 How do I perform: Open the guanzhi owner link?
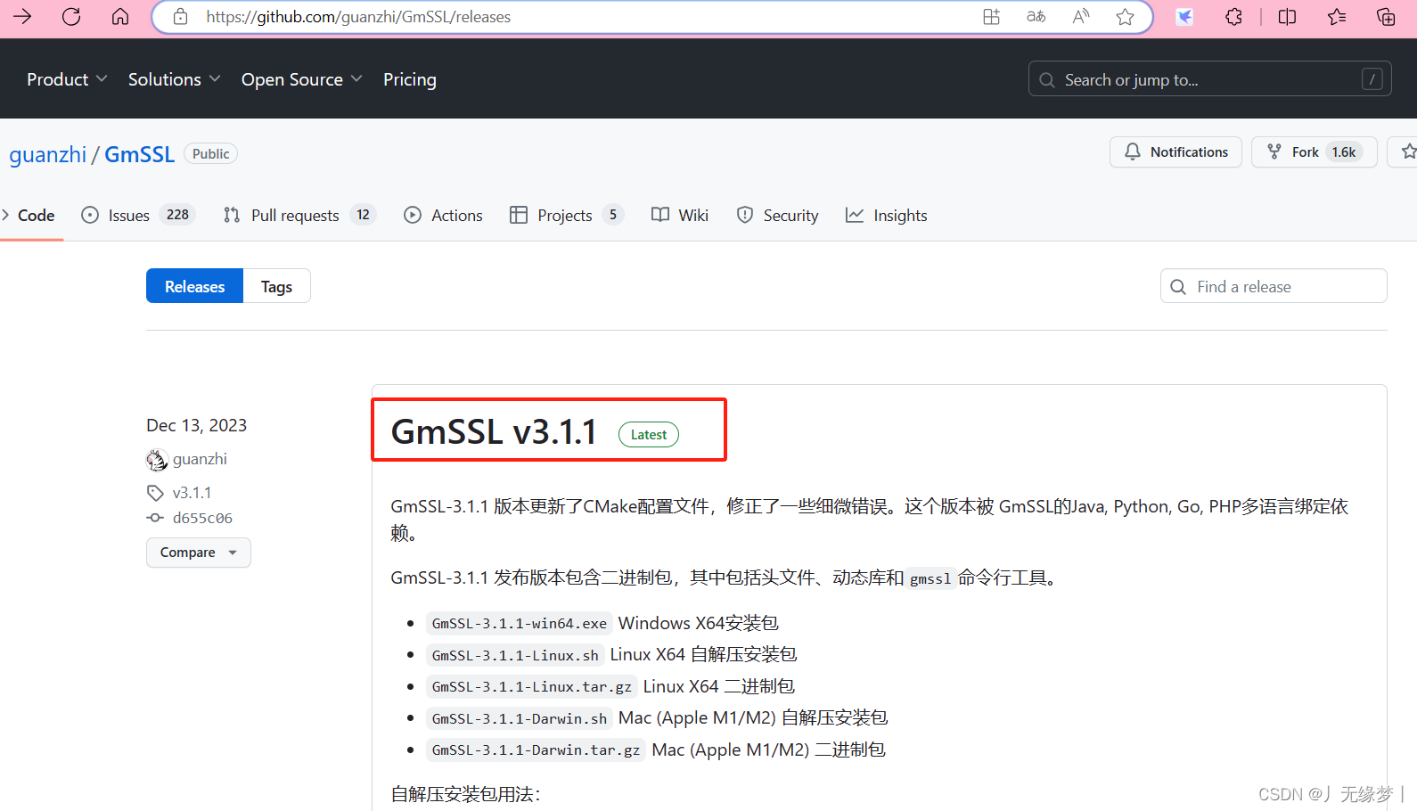[x=48, y=154]
